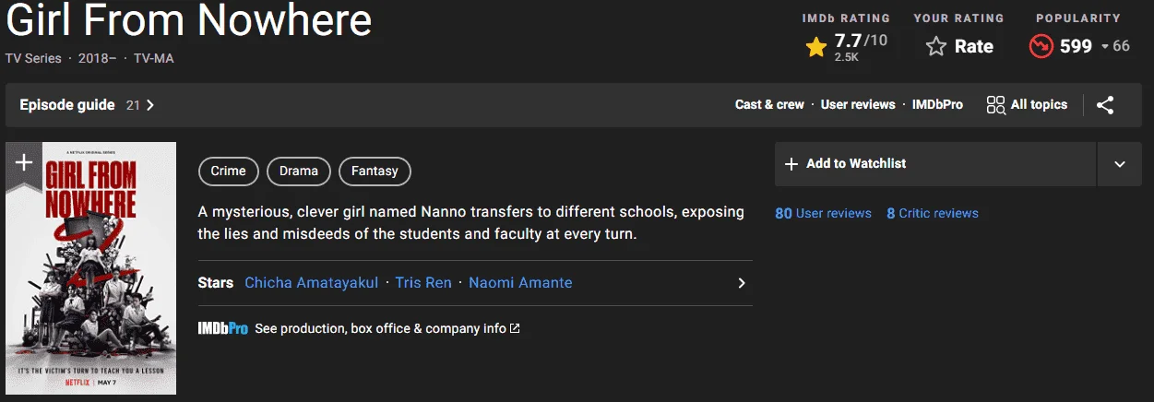Viewport: 1154px width, 402px height.
Task: View the 8 Critic reviews
Action: click(933, 213)
